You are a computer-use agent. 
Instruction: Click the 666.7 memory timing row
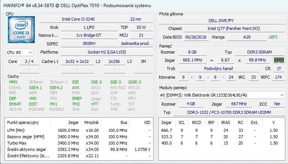point(221,130)
